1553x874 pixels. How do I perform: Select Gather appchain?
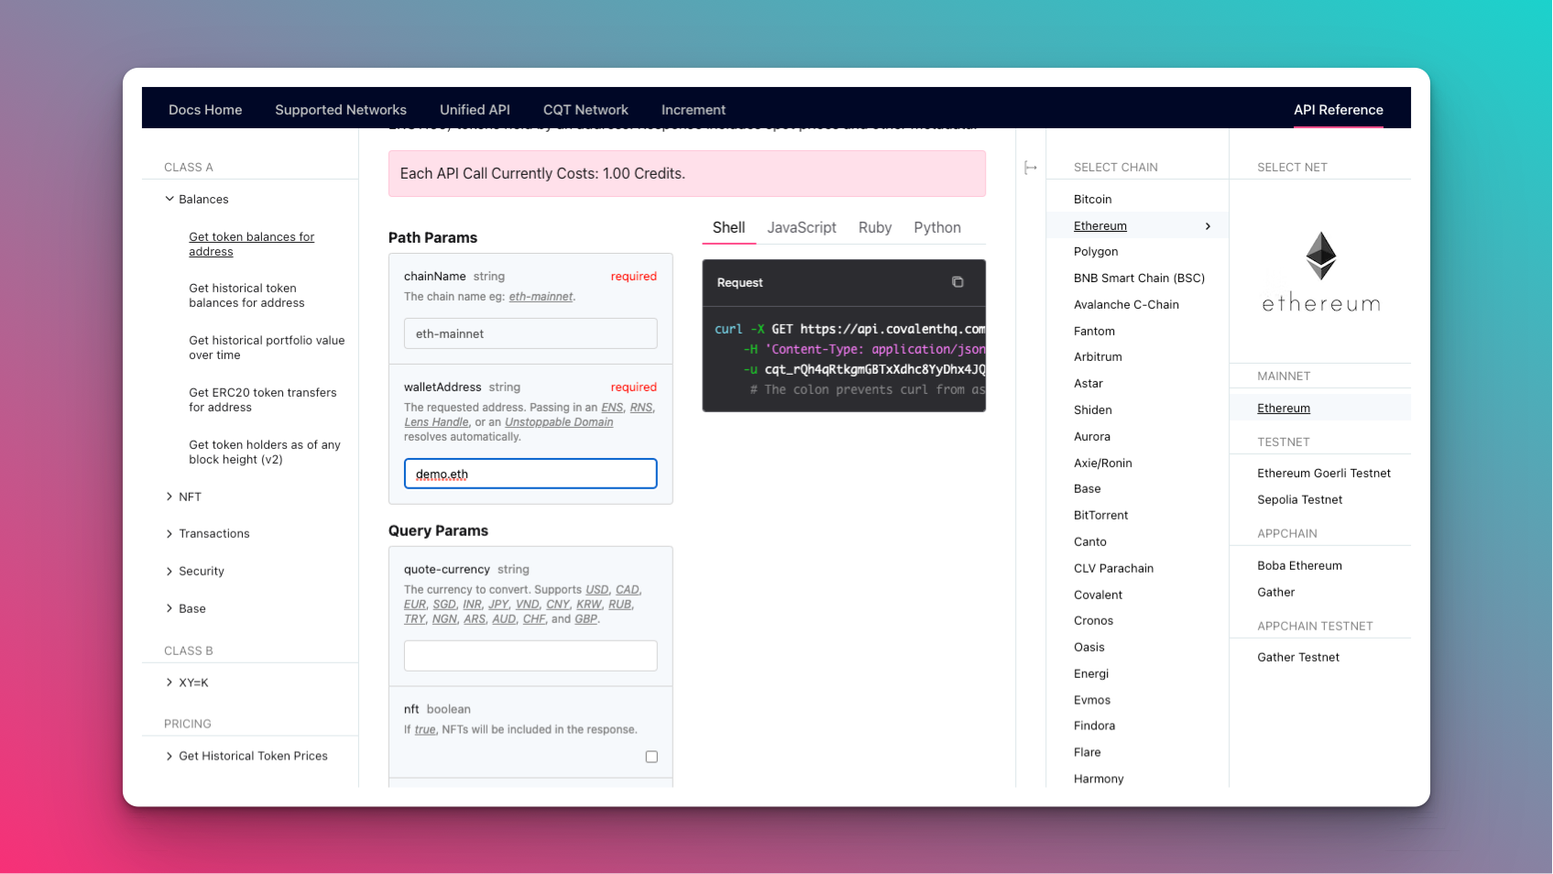pos(1276,593)
